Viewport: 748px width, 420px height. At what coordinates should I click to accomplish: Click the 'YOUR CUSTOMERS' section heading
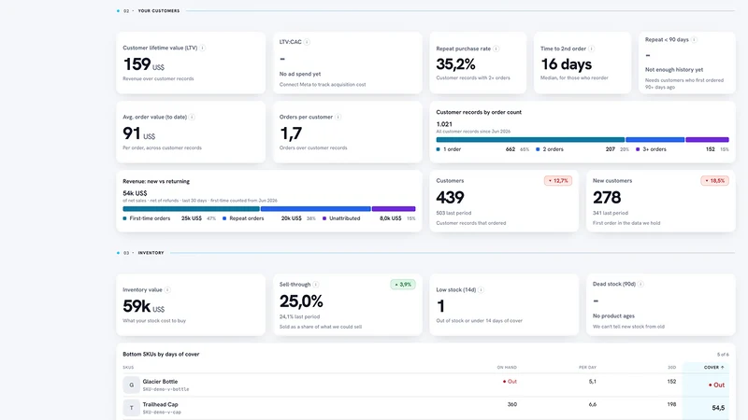(159, 10)
